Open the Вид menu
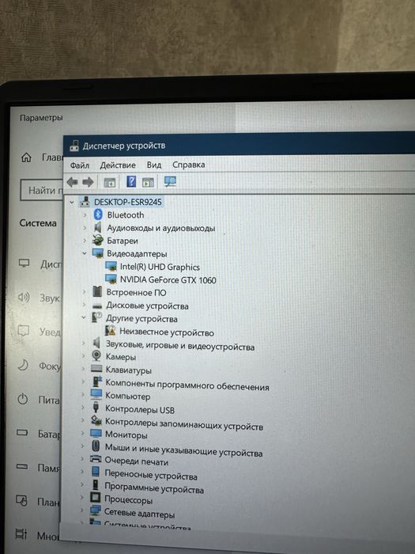415x554 pixels. 154,165
